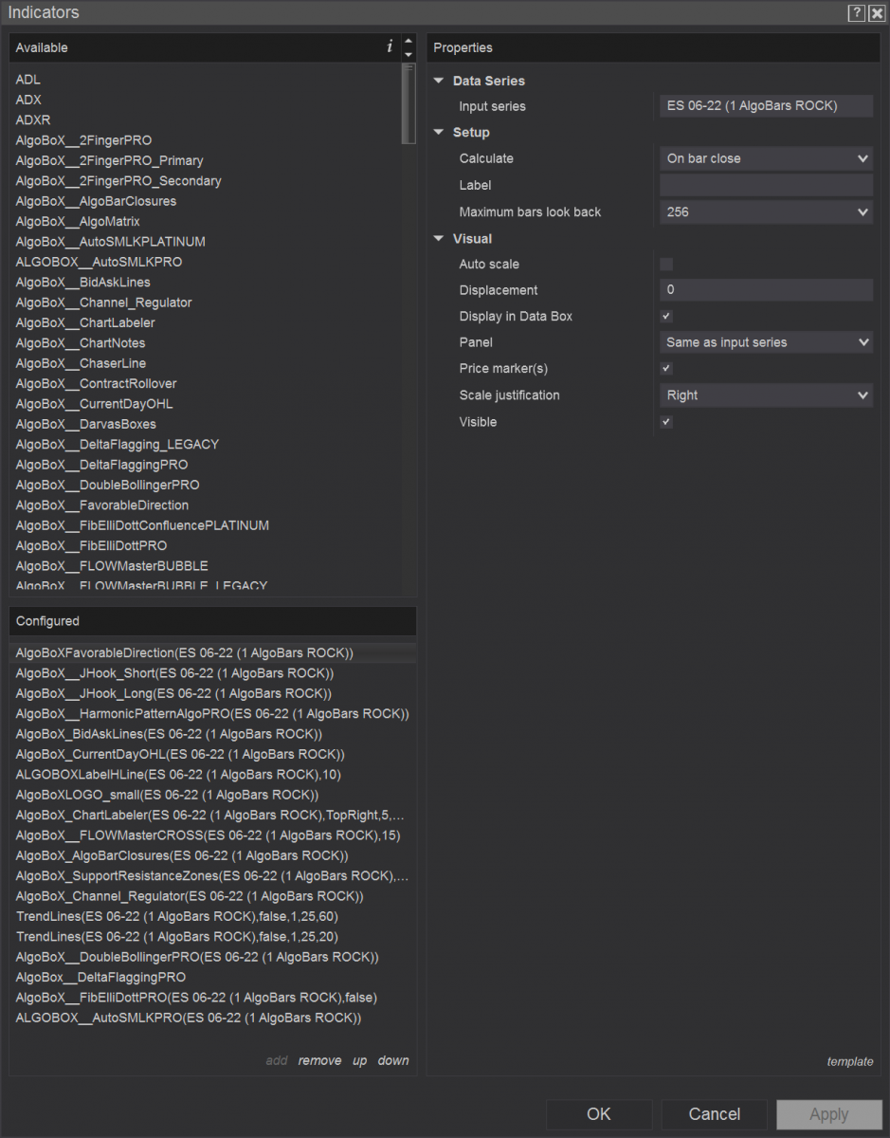The image size is (890, 1138).
Task: Open the Scale justification dropdown
Action: pyautogui.click(x=766, y=395)
